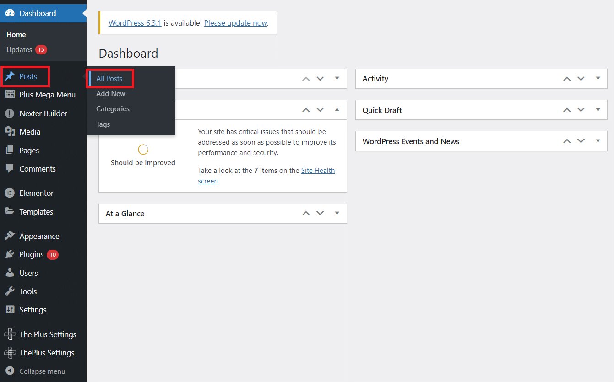Screen dimensions: 614x382
Task: Open the Appearance menu
Action: tap(39, 236)
